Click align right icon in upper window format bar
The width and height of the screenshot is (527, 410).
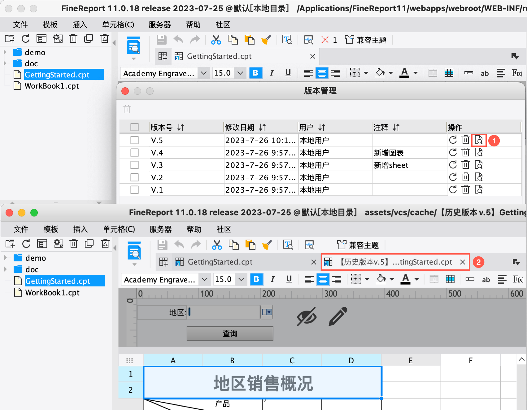coord(335,73)
